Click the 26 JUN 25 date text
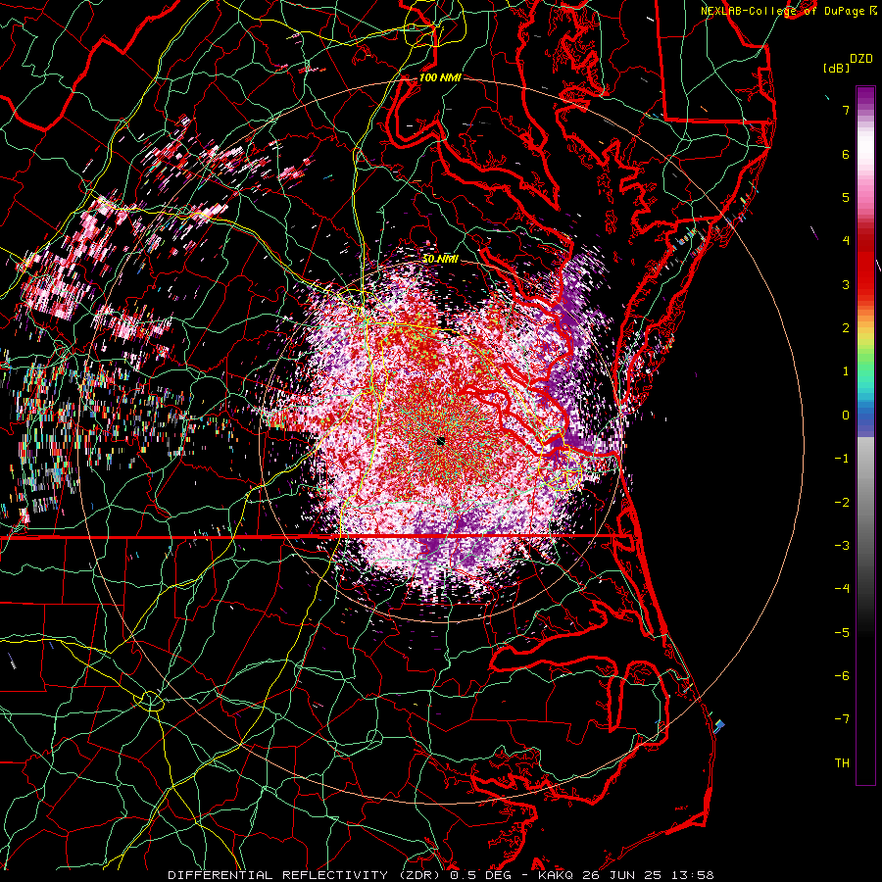 tap(623, 875)
